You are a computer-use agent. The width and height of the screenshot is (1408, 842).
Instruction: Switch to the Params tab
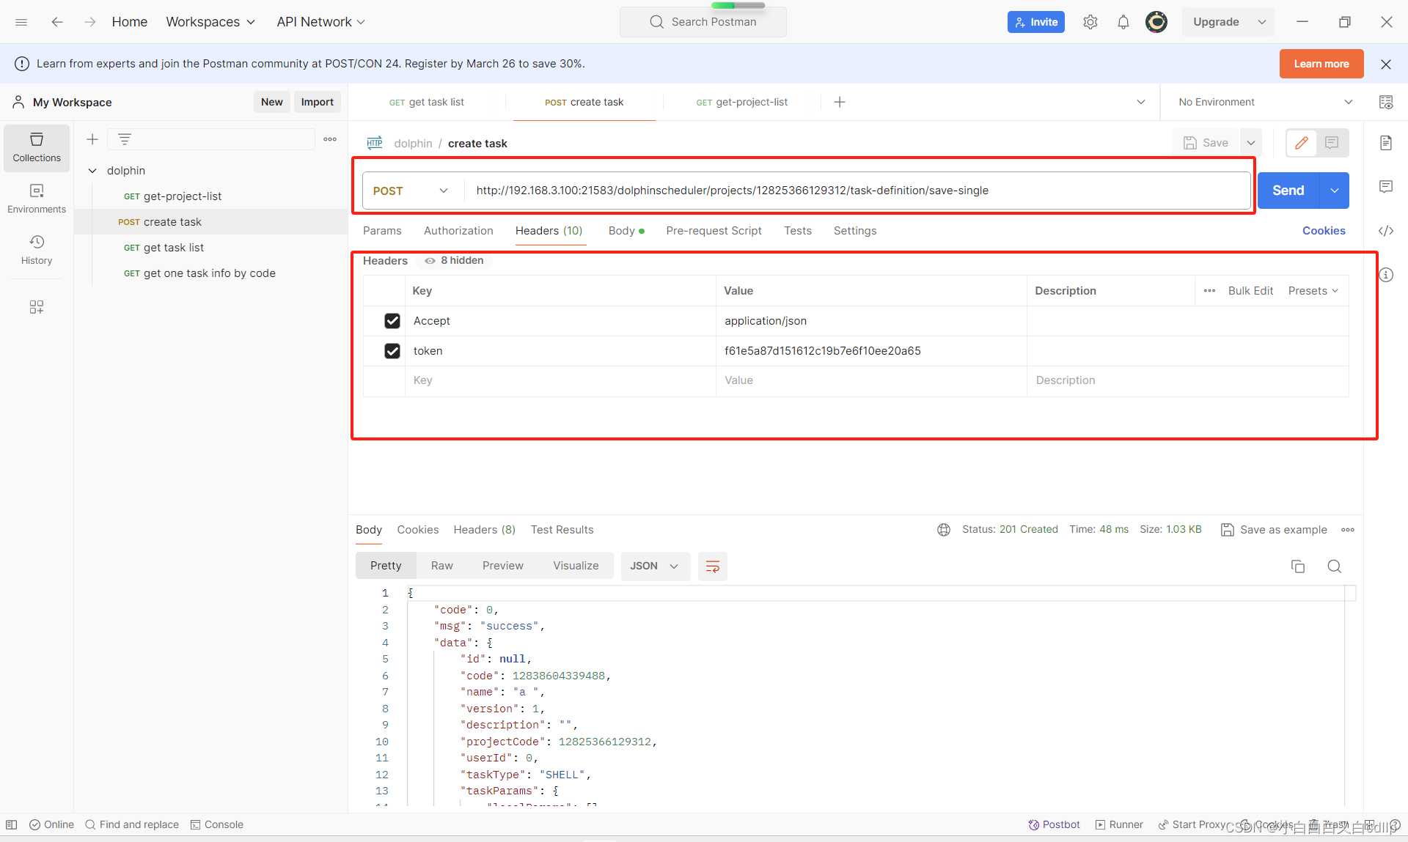tap(382, 231)
